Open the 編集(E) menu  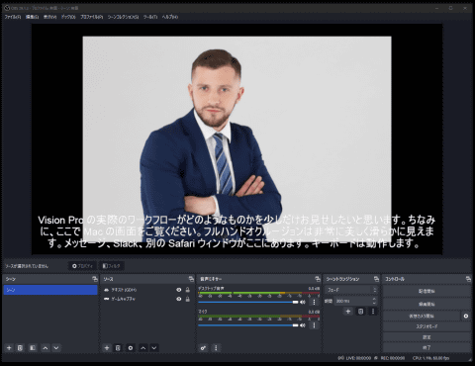pos(32,17)
